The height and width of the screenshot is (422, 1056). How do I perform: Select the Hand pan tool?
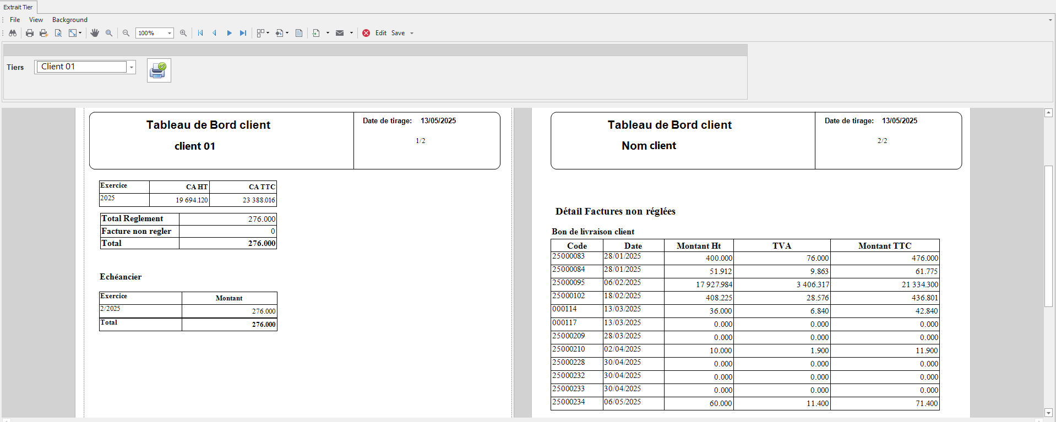click(x=95, y=33)
